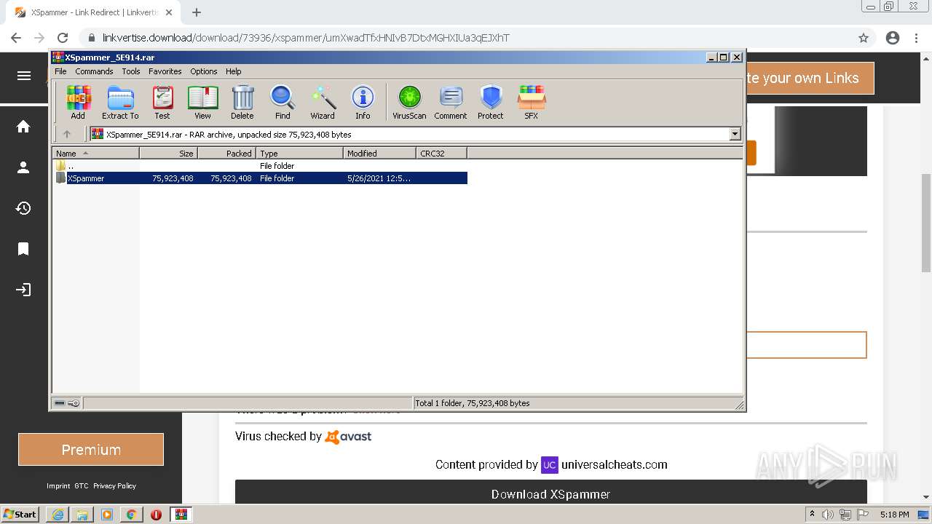Open the Options menu
This screenshot has height=524, width=932.
point(204,71)
